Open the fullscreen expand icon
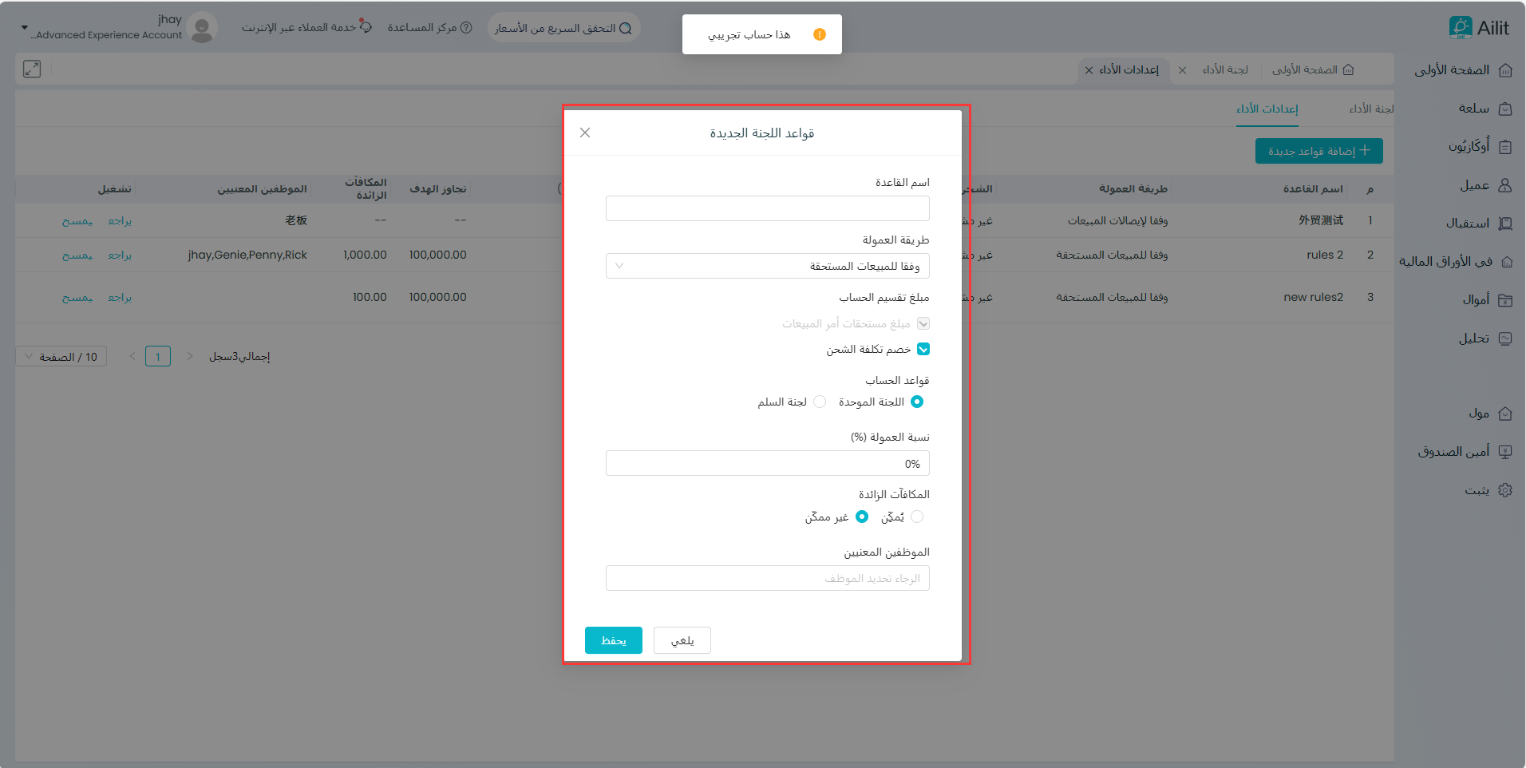Viewport: 1526px width, 768px height. (x=32, y=69)
